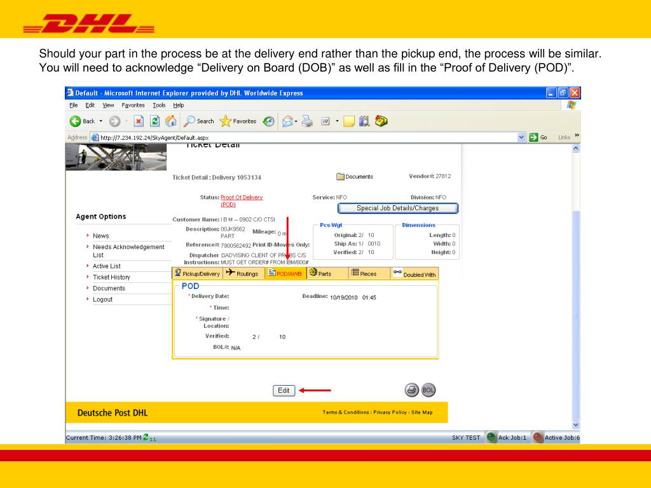Viewport: 651px width, 488px height.
Task: Click the round printer icon button
Action: tap(412, 390)
